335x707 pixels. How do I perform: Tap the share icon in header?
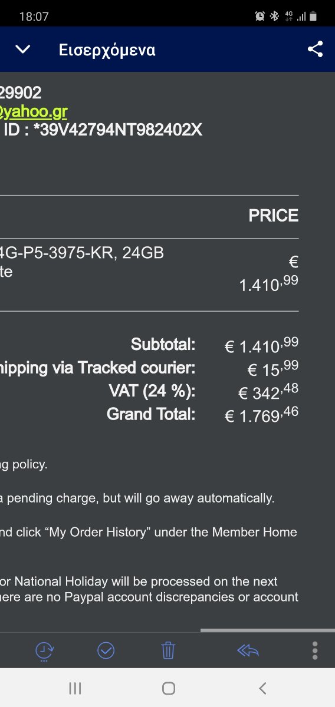[x=316, y=49]
